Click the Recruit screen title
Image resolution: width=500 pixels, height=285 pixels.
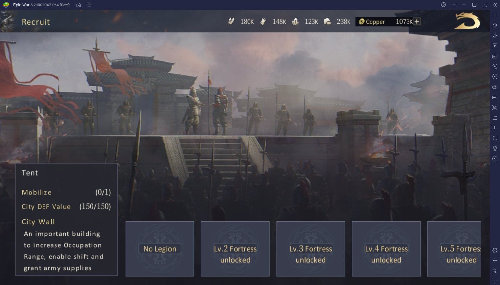[x=36, y=22]
